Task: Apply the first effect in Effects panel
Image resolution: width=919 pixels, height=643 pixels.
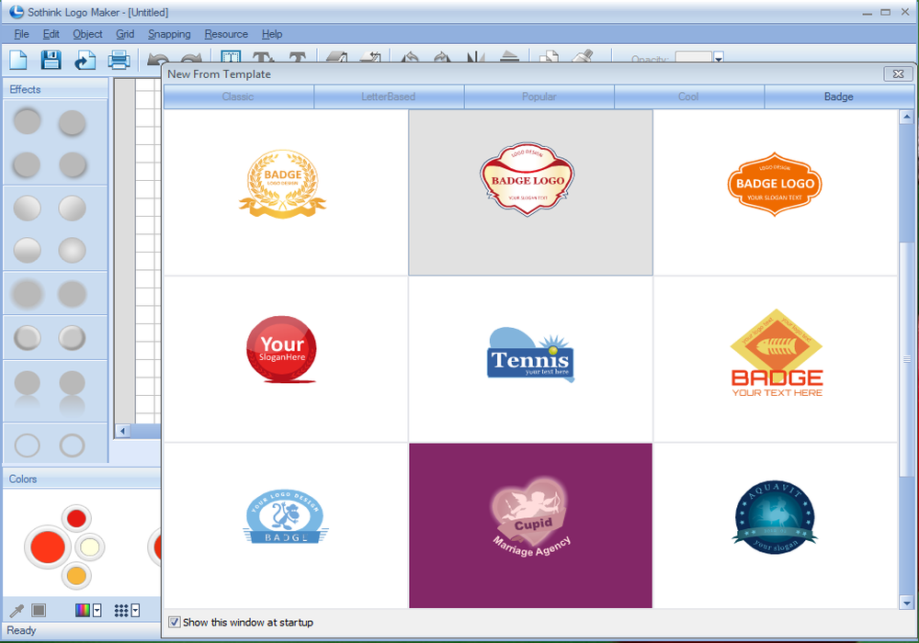Action: 28,121
